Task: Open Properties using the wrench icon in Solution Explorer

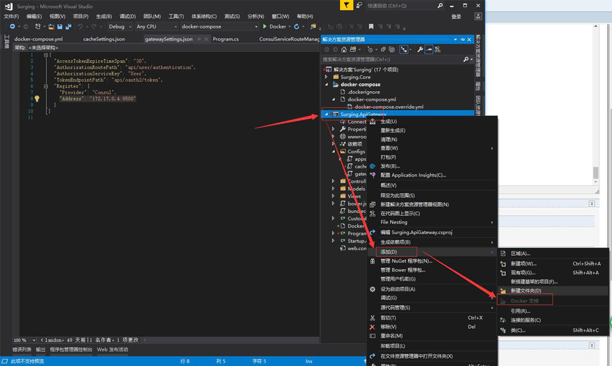Action: (420, 49)
